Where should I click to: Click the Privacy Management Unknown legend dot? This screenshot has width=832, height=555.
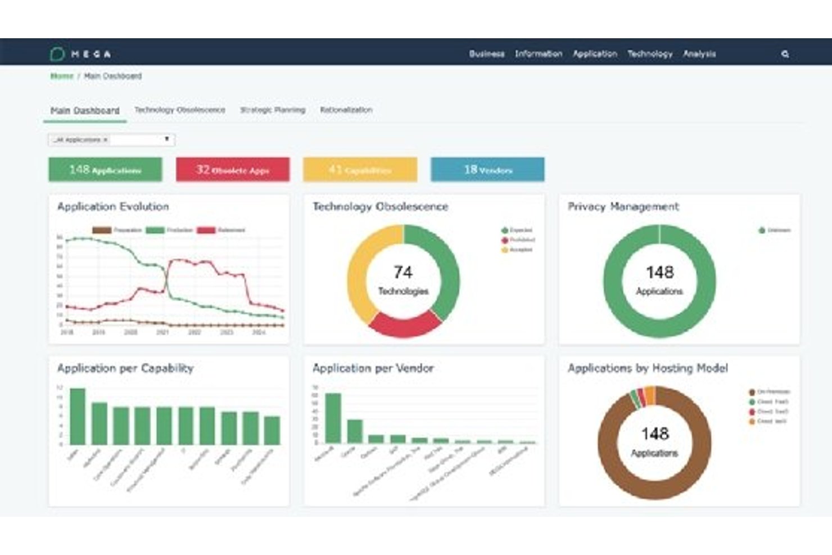(x=762, y=230)
